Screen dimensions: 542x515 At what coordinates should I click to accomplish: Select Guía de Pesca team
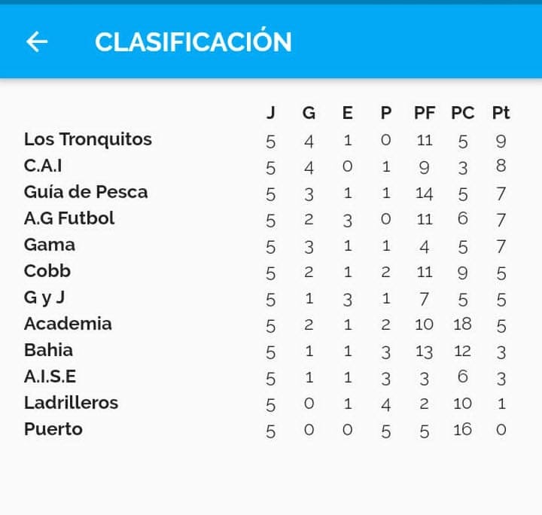point(86,192)
